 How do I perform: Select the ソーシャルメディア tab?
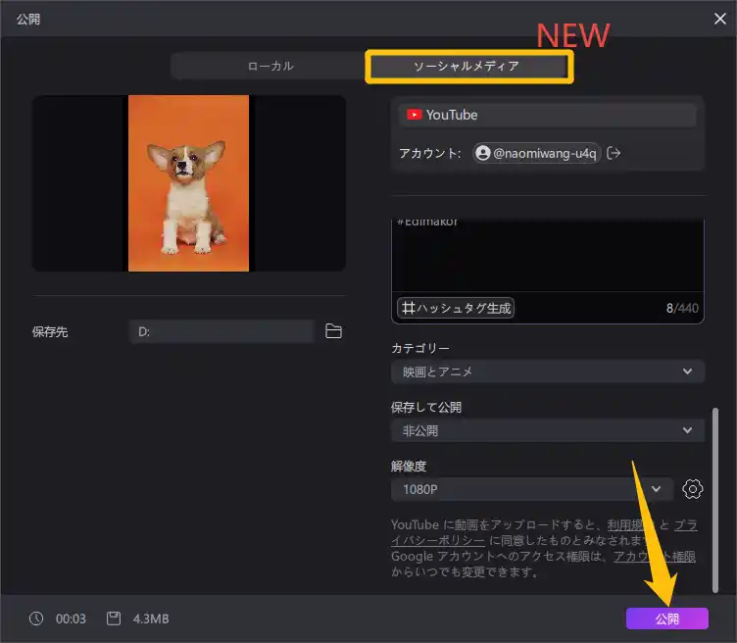[x=468, y=67]
